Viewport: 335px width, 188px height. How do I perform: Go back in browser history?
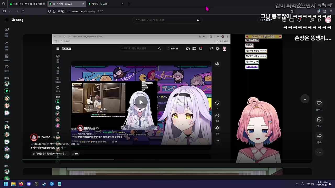click(10, 11)
